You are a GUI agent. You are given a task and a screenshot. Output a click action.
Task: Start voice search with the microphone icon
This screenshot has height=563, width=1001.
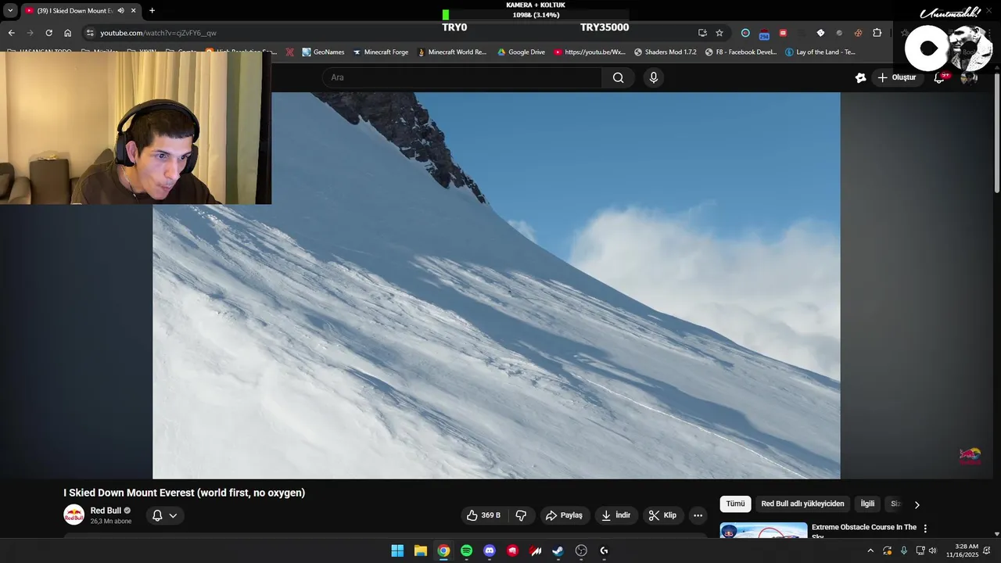click(x=654, y=77)
